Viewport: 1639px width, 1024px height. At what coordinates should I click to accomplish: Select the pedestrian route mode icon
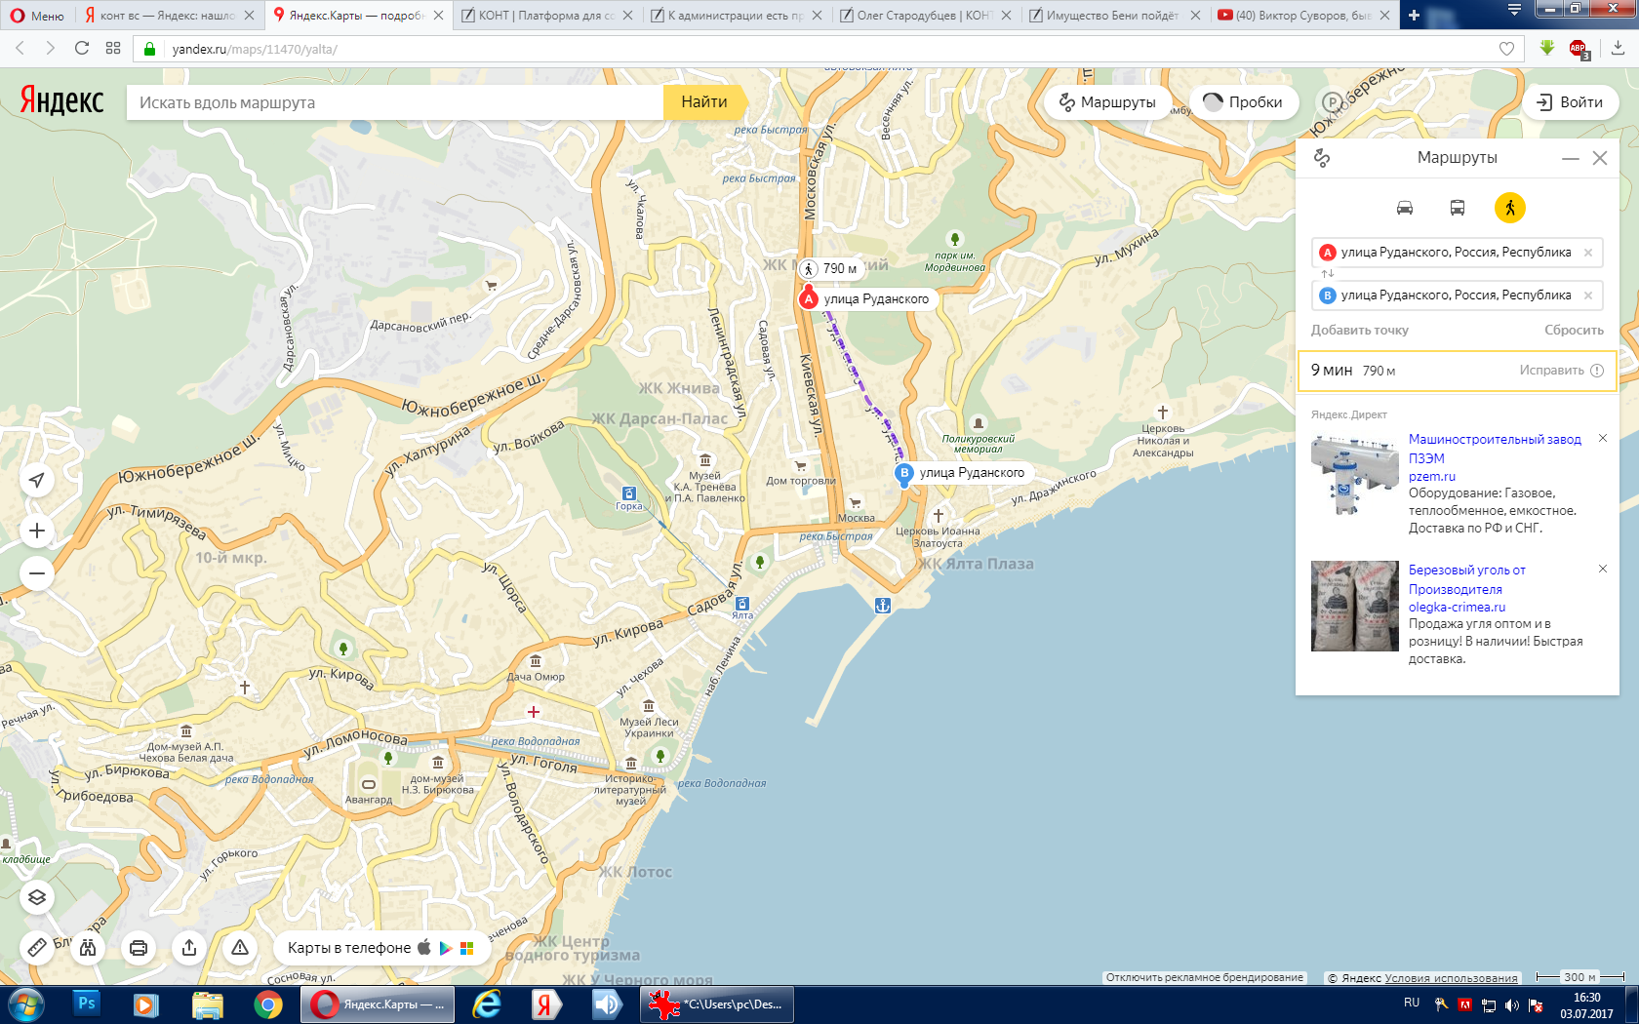pyautogui.click(x=1510, y=208)
